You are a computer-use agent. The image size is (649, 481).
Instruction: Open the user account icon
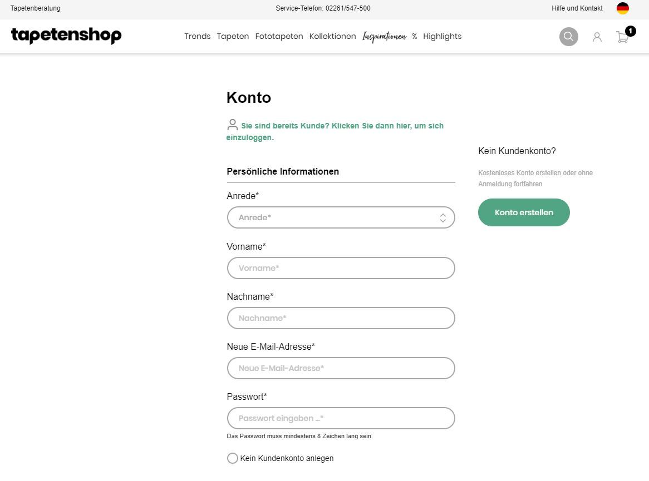[597, 37]
